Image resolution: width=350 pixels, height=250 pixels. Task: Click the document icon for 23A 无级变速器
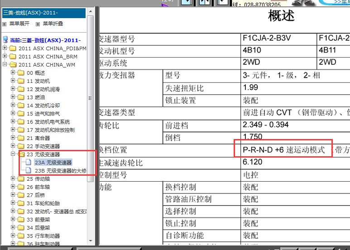pos(29,162)
